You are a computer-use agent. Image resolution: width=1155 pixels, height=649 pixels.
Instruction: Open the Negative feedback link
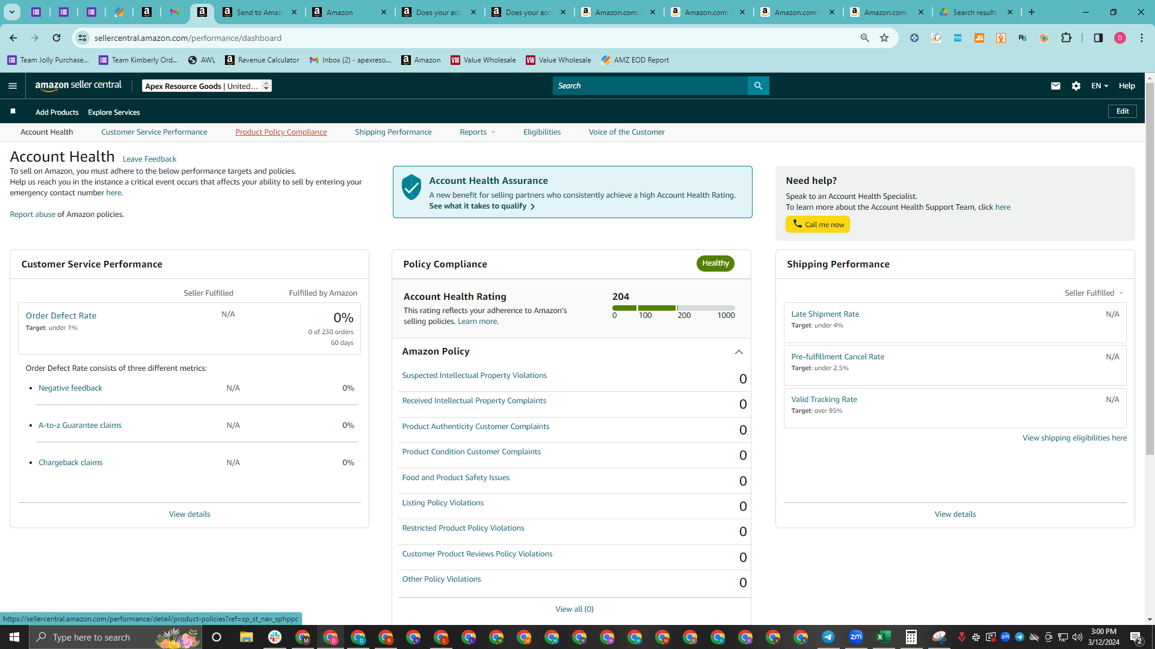point(70,388)
